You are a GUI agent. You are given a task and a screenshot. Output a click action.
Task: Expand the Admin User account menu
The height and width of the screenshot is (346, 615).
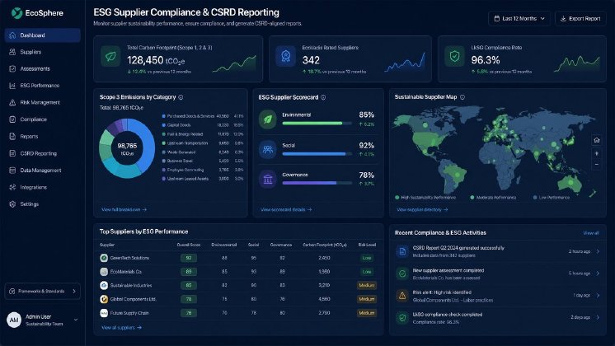[x=76, y=320]
